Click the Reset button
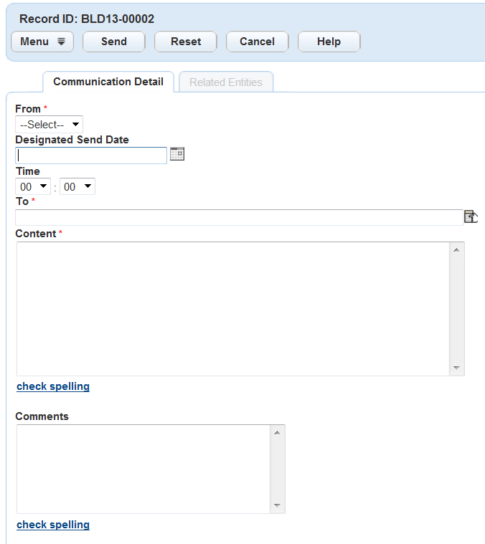The width and height of the screenshot is (485, 544). (186, 42)
